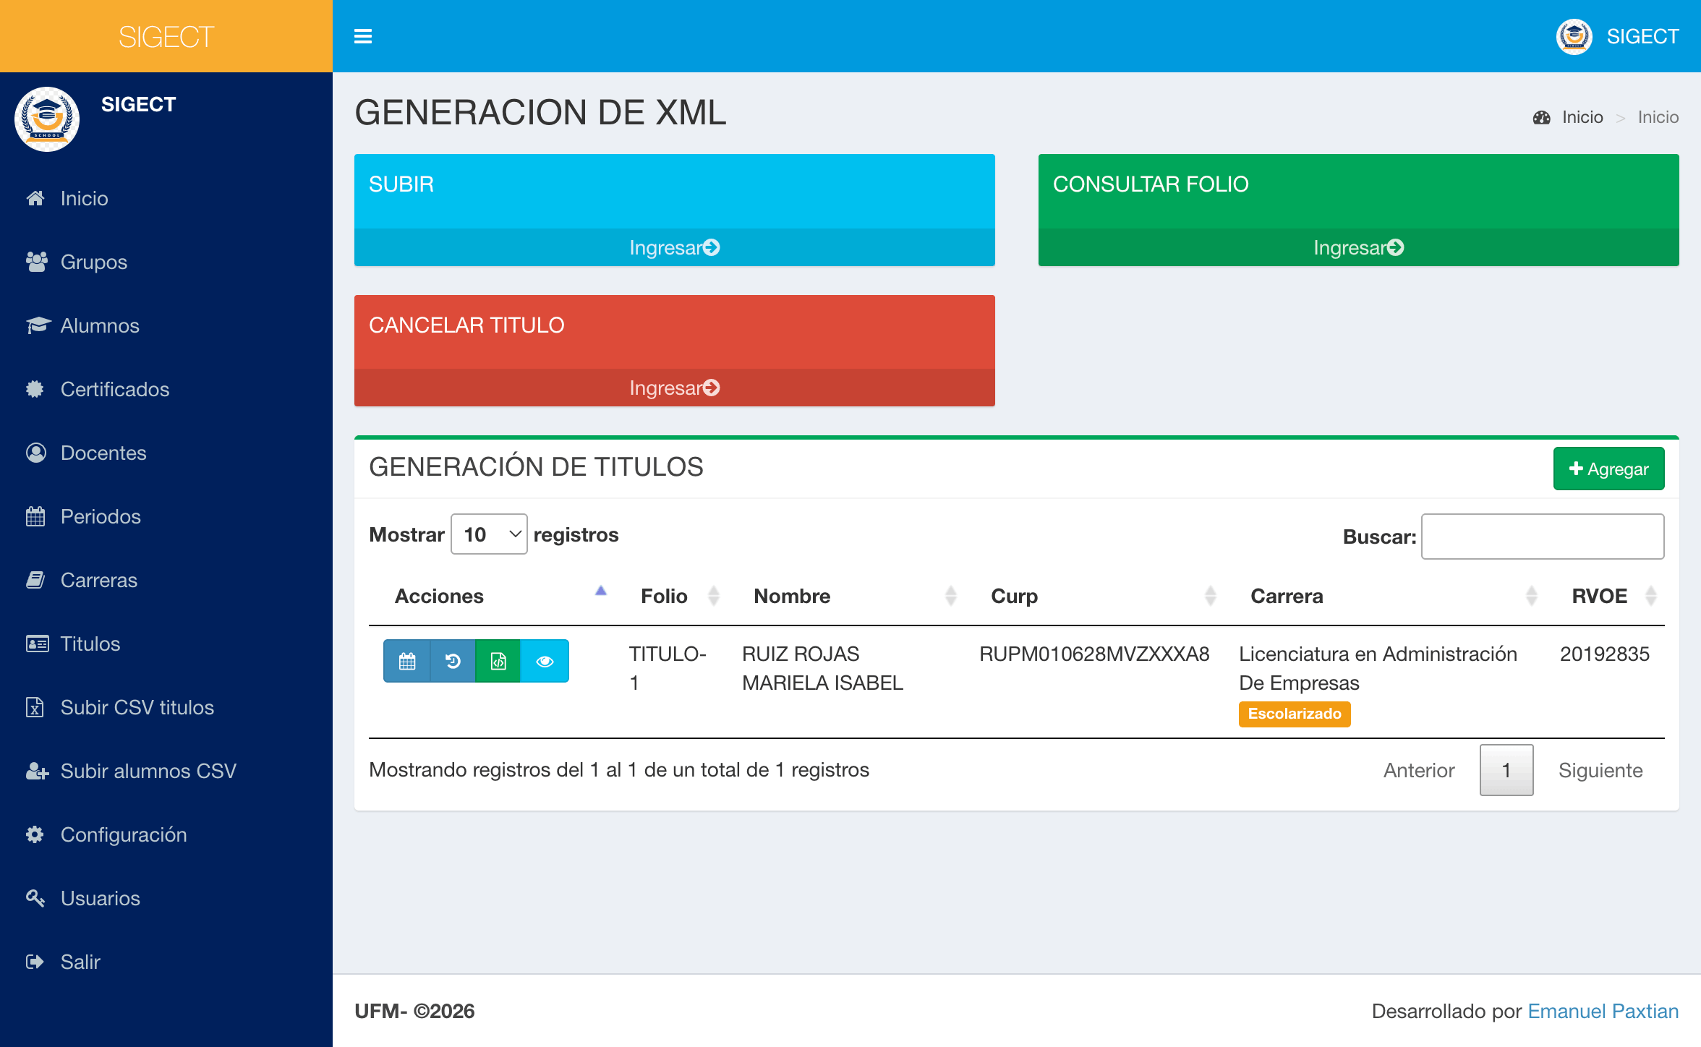1701x1047 pixels.
Task: Click the Periodos calendar icon in sidebar
Action: [35, 516]
